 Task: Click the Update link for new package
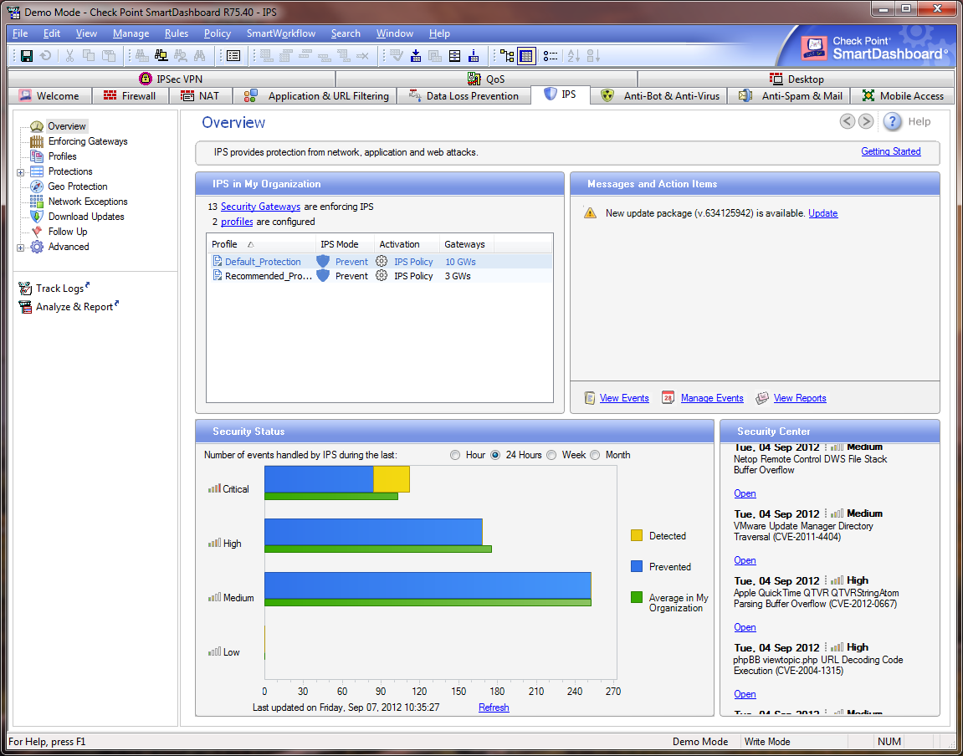tap(823, 213)
